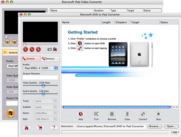Viewport: 181px width, 137px height.
Task: Click the gold pause button in iPad Video Converter
Action: coord(14,42)
